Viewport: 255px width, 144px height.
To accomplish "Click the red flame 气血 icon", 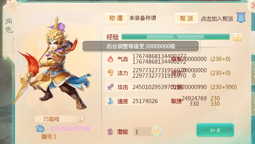I will (x=111, y=59).
